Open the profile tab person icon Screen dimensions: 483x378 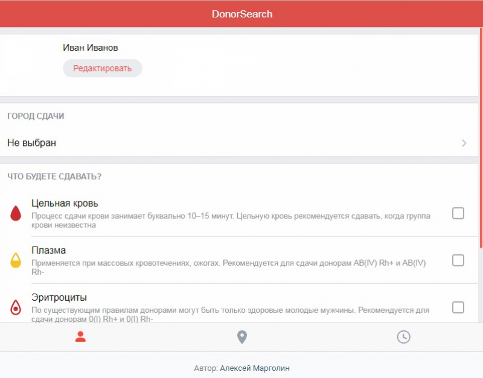click(80, 337)
